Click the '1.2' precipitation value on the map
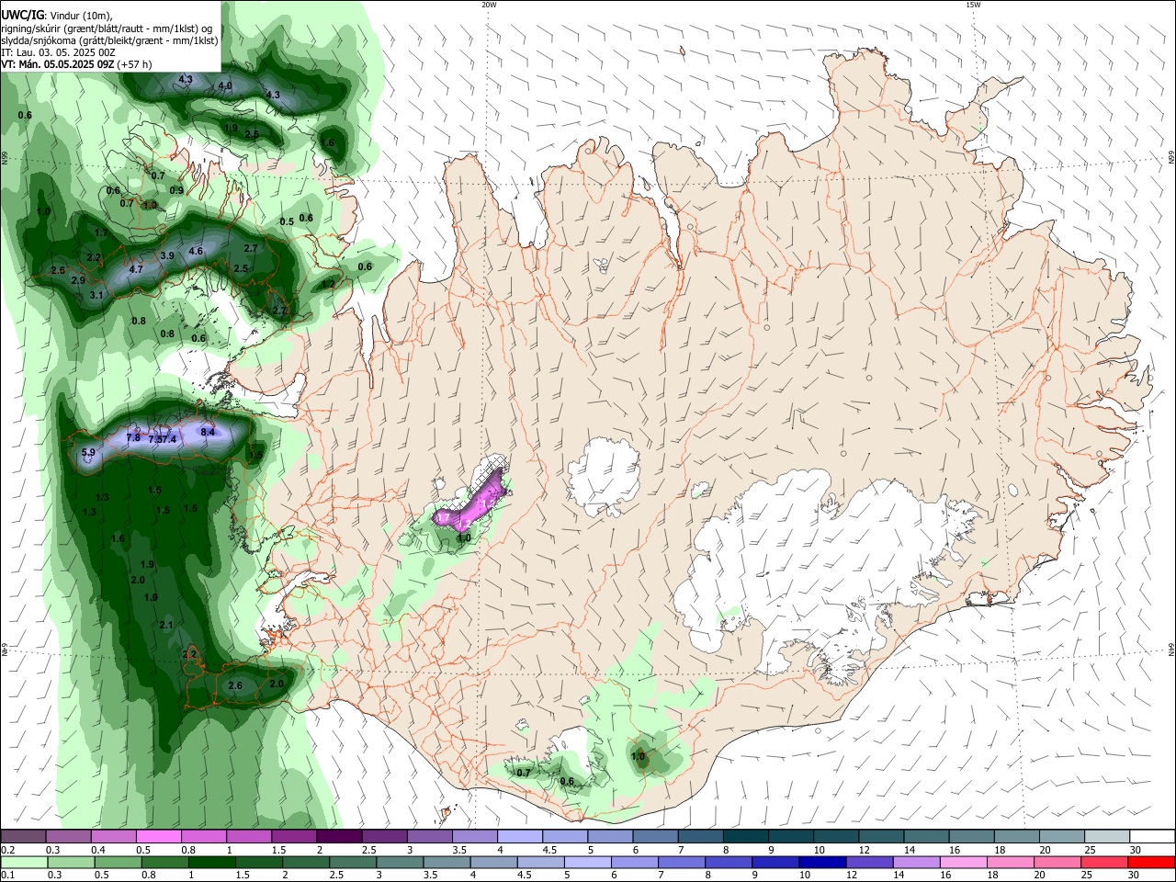This screenshot has width=1176, height=882. pyautogui.click(x=328, y=284)
